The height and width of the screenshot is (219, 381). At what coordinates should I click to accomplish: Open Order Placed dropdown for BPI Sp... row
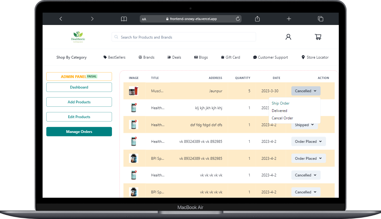(x=309, y=159)
